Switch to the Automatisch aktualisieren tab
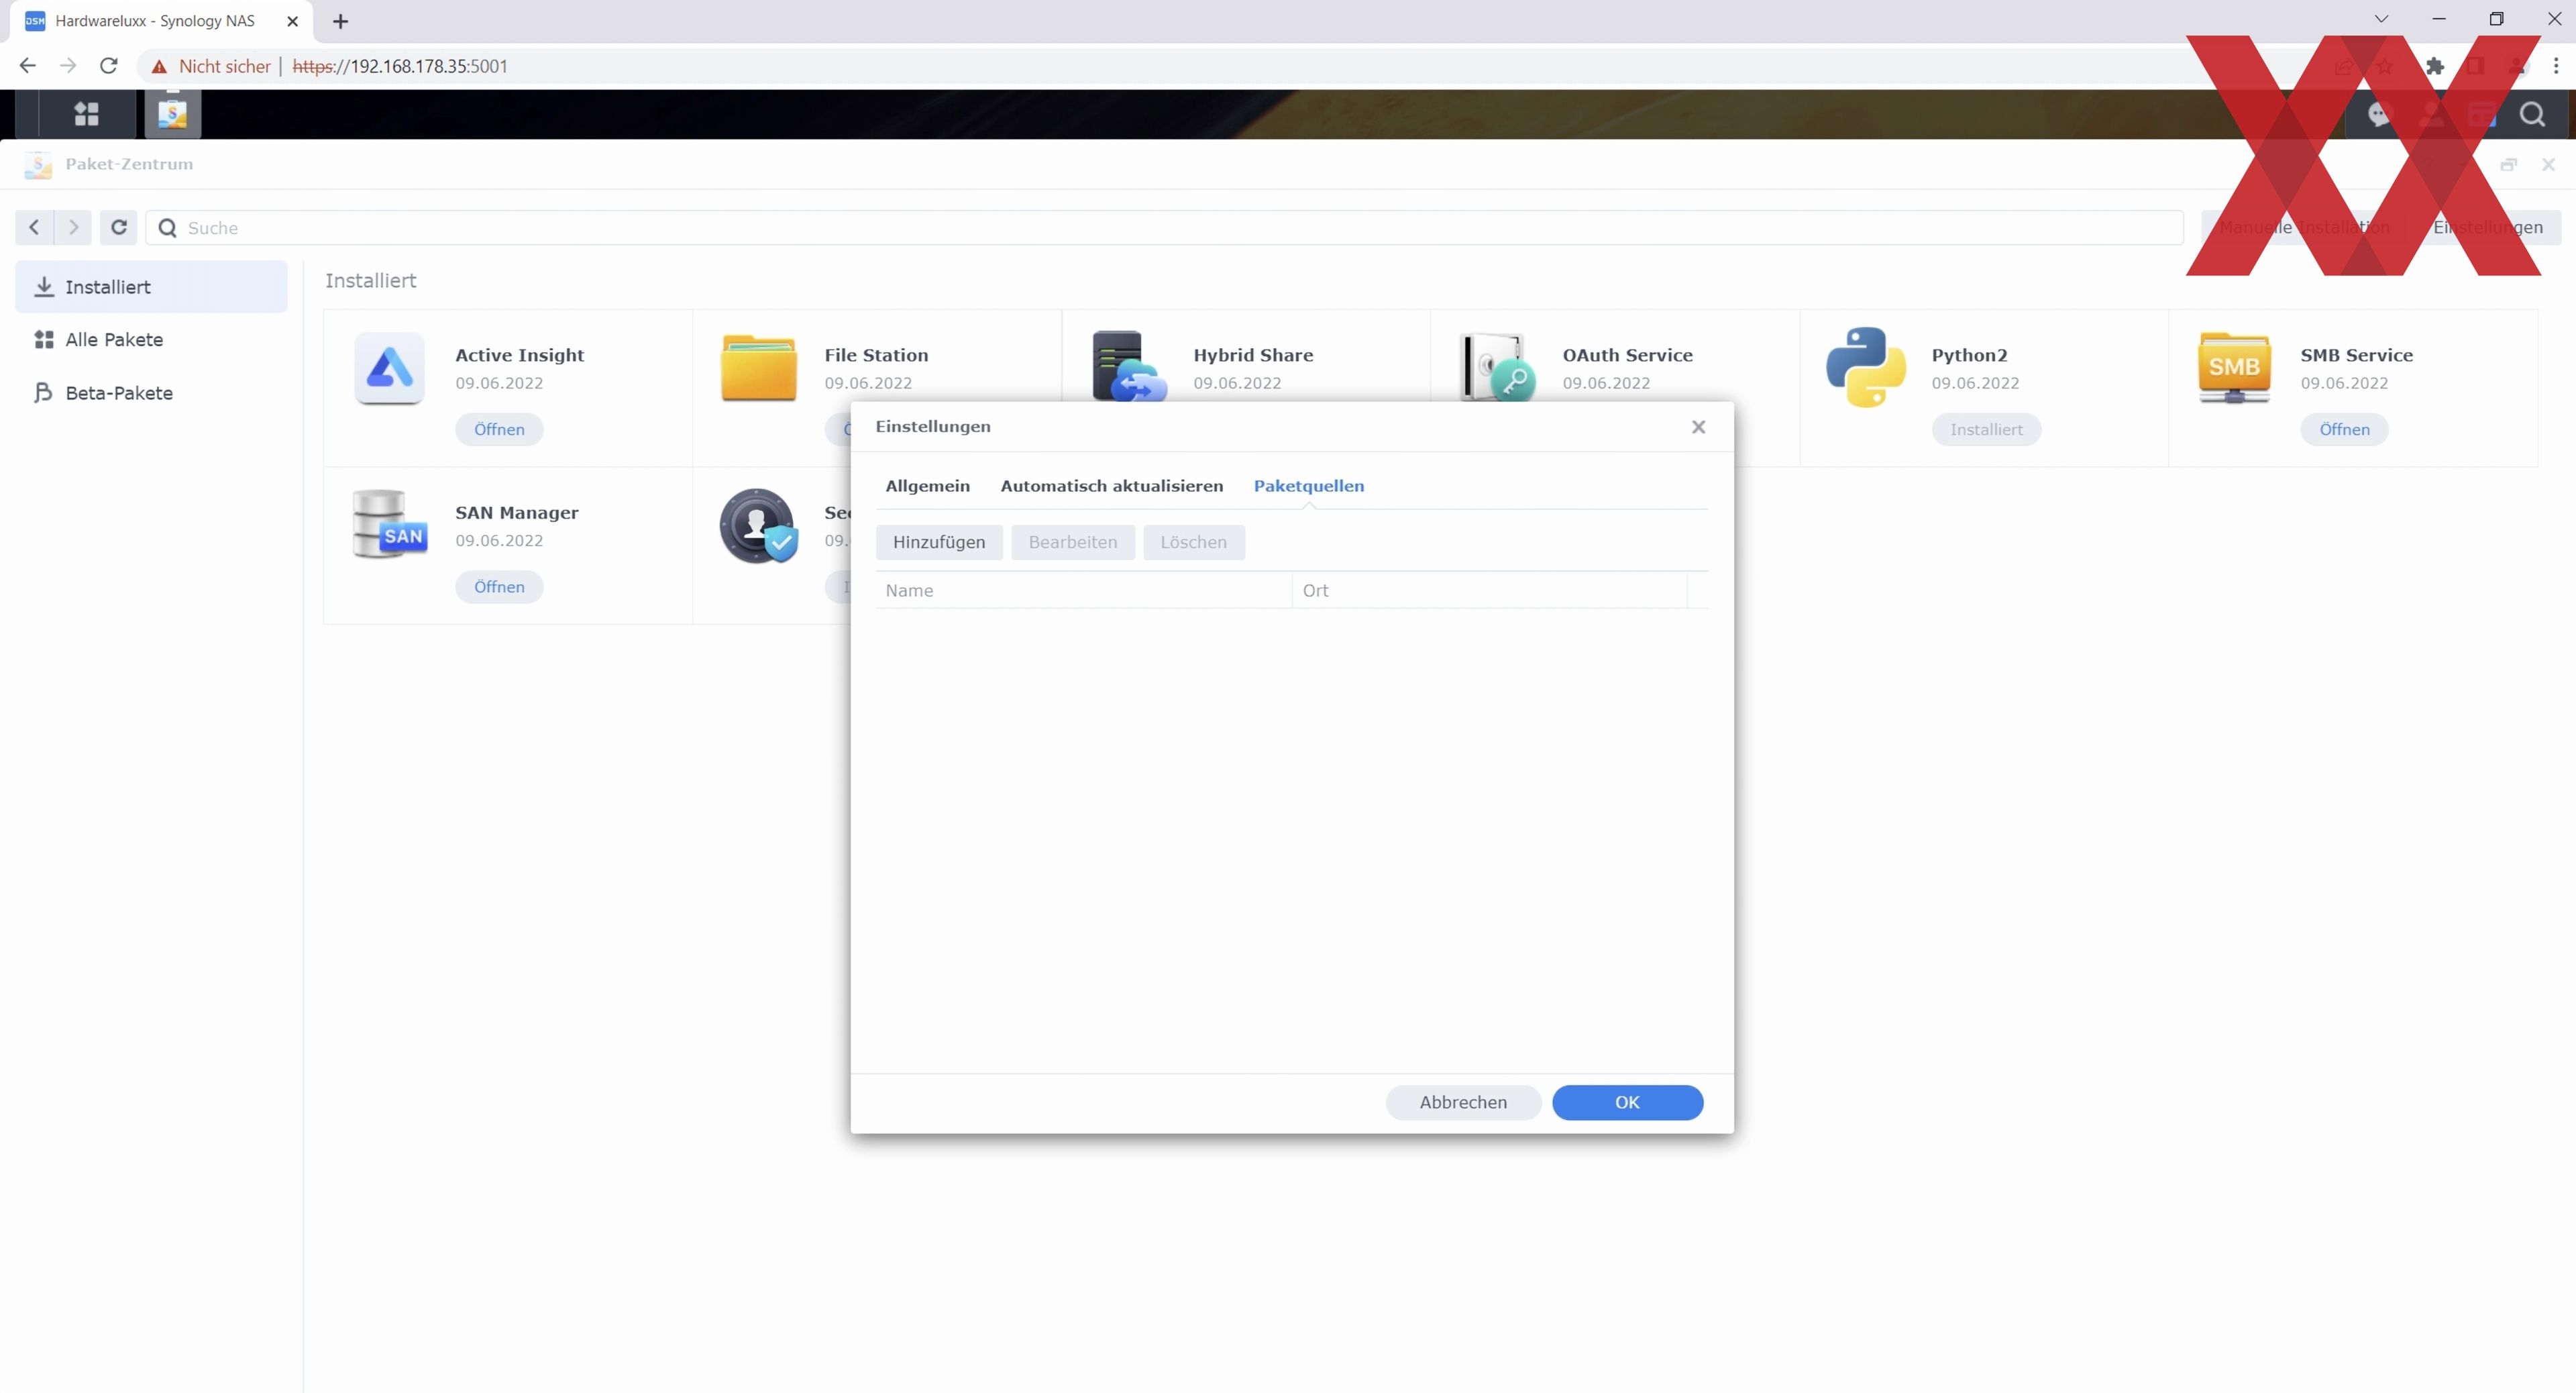The width and height of the screenshot is (2576, 1393). click(1111, 486)
